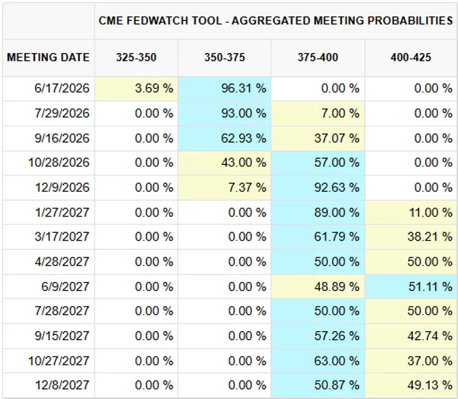
Task: Select the 42.74 % probability cell
Action: 412,336
